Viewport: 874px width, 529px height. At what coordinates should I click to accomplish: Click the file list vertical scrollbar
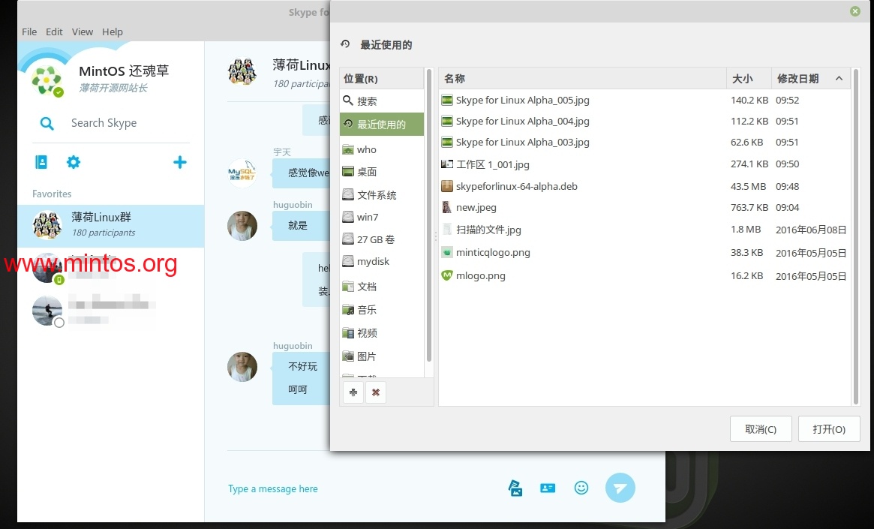(x=855, y=236)
